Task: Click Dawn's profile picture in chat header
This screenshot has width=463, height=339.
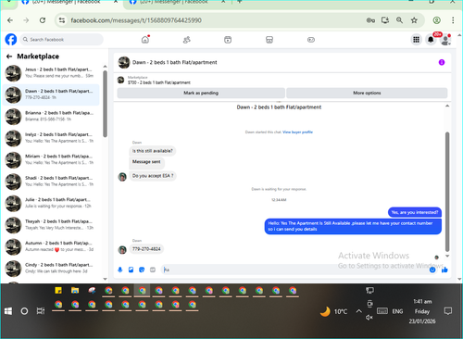Action: (124, 62)
